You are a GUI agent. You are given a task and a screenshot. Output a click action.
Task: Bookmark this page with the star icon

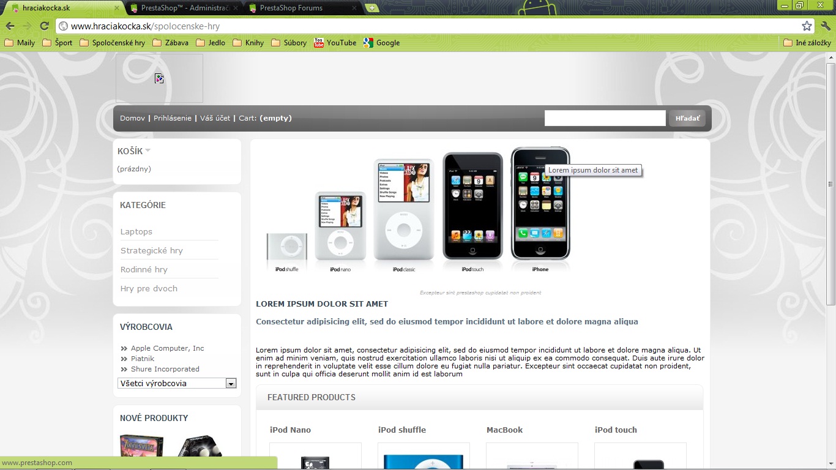click(807, 26)
